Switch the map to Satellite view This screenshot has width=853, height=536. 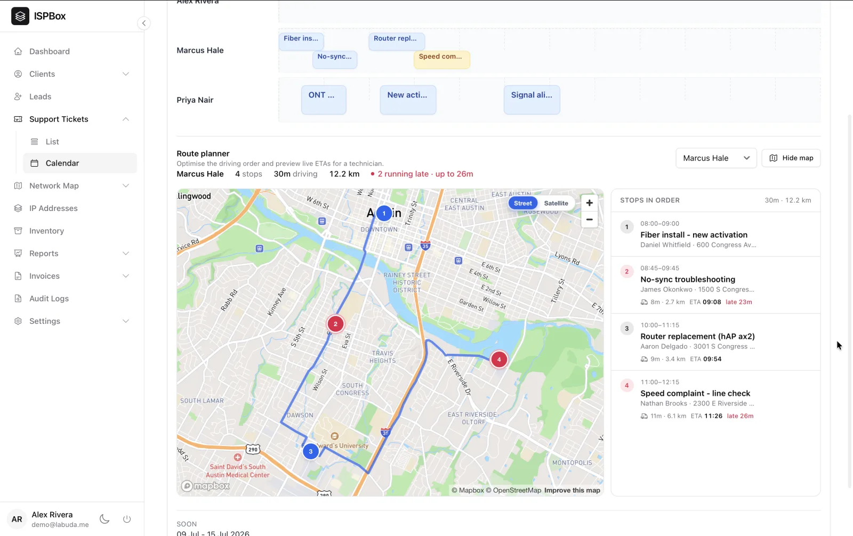[556, 203]
